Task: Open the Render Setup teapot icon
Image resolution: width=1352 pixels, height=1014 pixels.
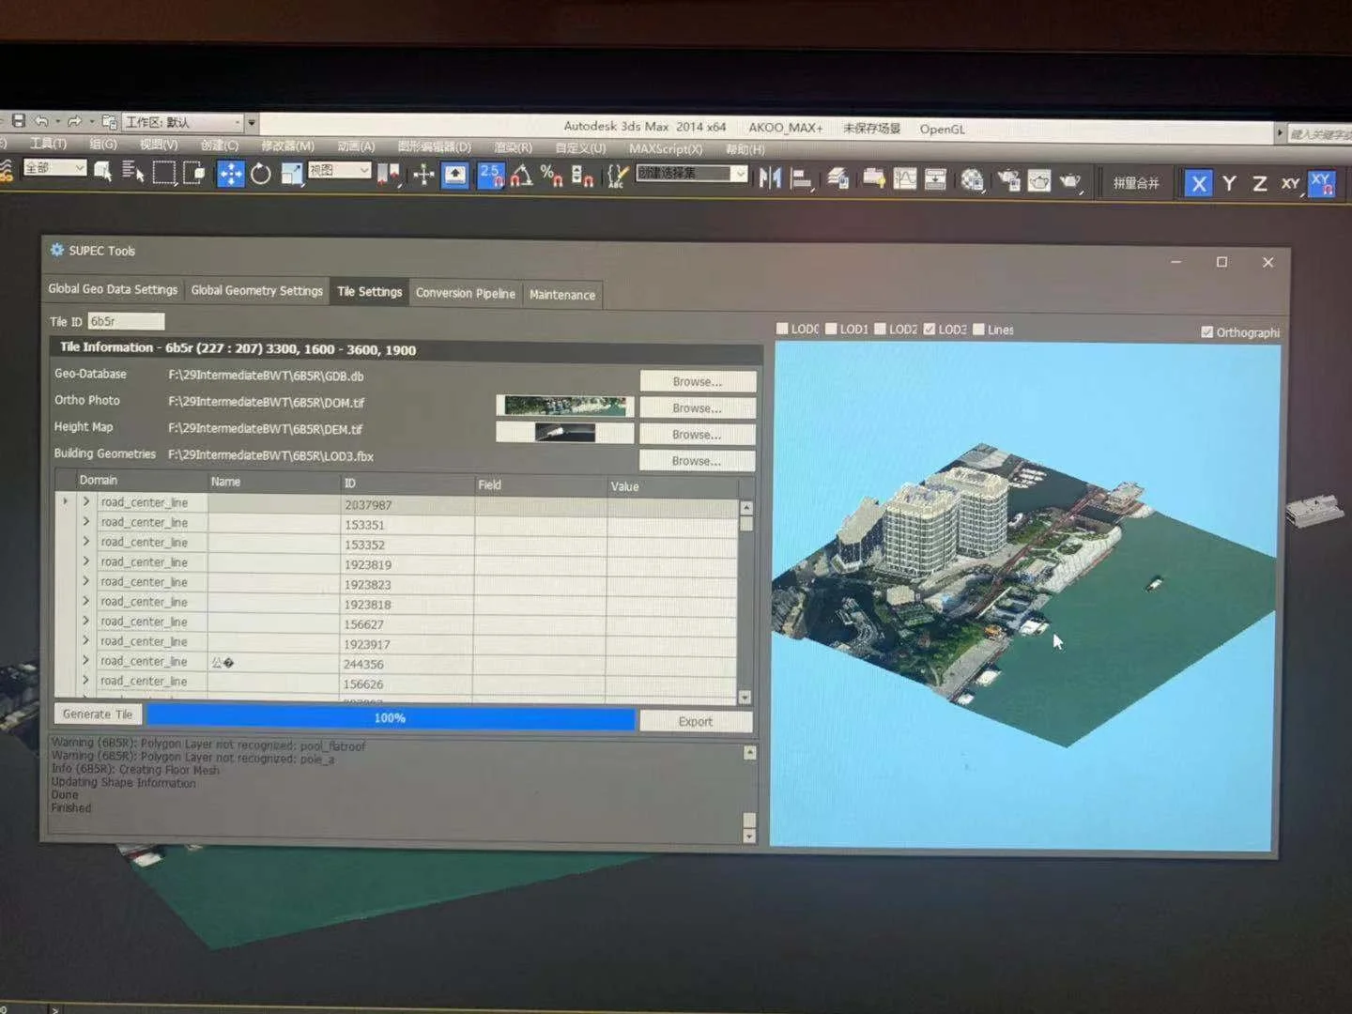Action: coord(1008,180)
